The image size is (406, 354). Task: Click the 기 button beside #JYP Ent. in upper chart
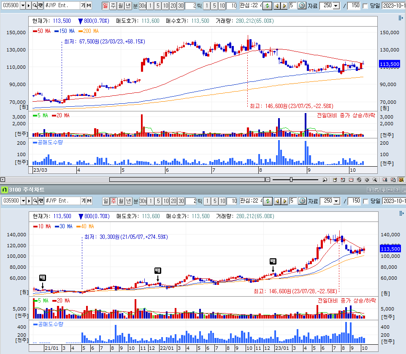(x=83, y=5)
